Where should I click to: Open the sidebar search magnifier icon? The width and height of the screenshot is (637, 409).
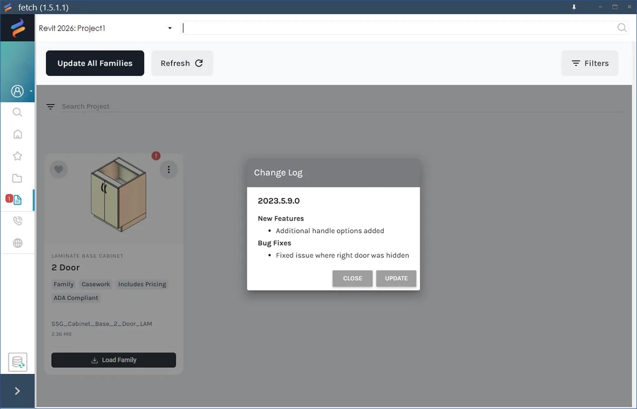17,112
